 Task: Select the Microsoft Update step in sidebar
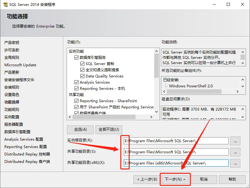click(20, 65)
